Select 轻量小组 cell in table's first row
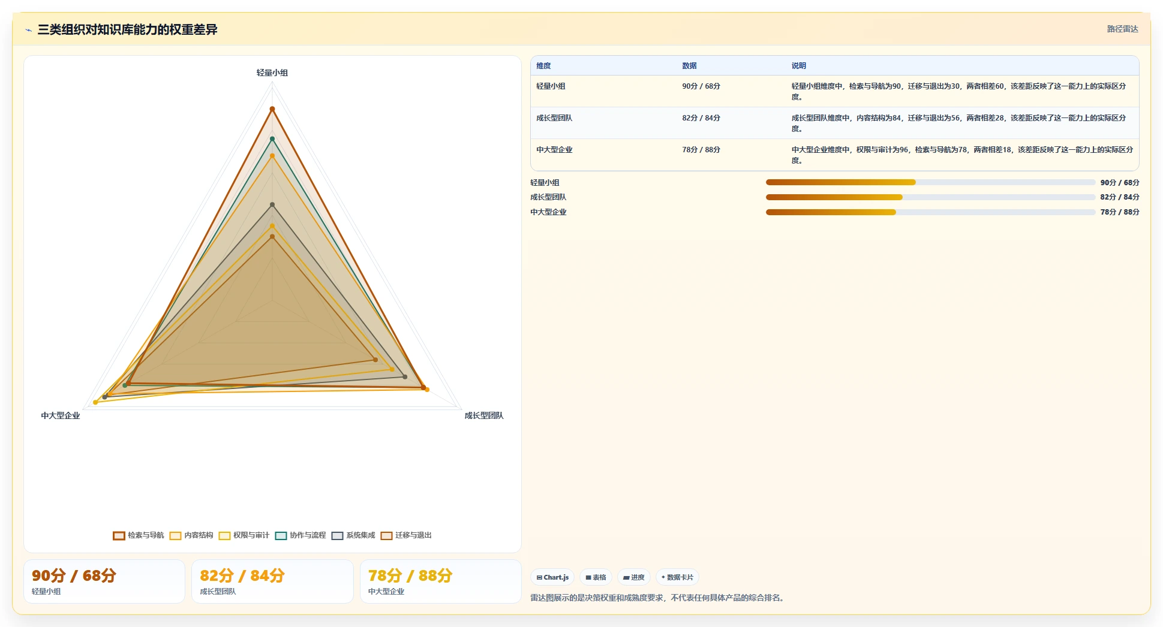This screenshot has height=627, width=1163. (x=551, y=86)
